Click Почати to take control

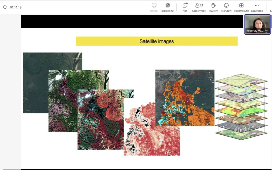(154, 7)
